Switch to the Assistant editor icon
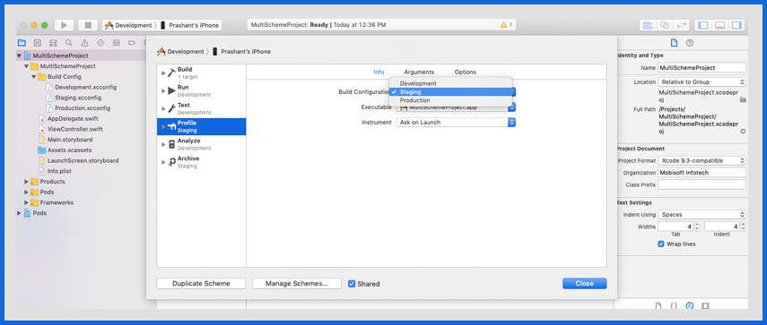 664,25
